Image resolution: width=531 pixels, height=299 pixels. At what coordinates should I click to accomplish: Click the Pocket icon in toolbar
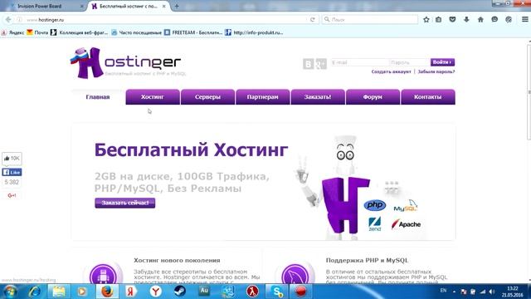pyautogui.click(x=452, y=20)
